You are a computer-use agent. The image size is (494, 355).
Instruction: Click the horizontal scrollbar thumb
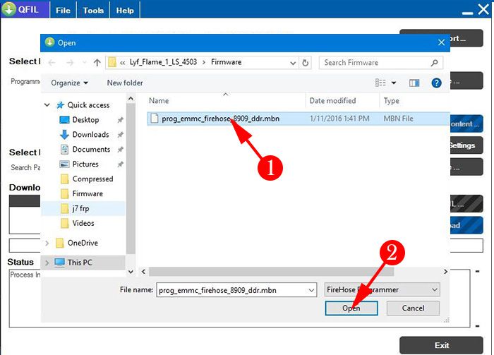271,272
